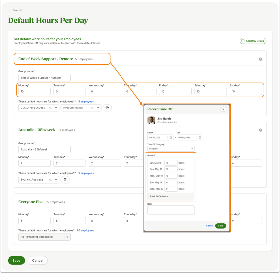280x273 pixels.
Task: Open Time Off Category Vacation dropdown
Action: (x=171, y=149)
